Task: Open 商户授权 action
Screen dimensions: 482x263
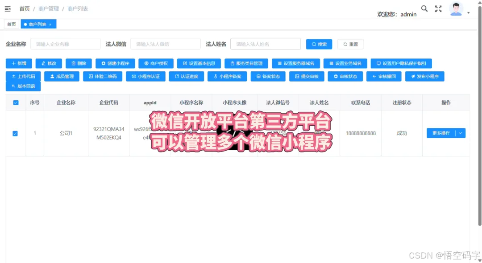Action: pos(156,63)
